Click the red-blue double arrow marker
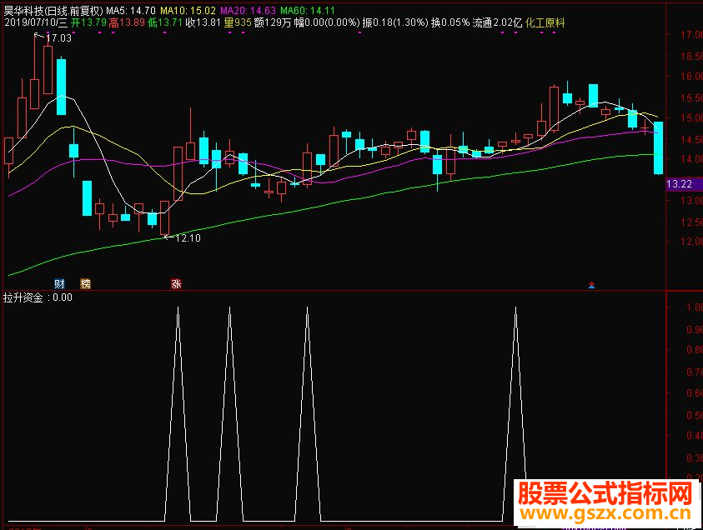703x530 pixels. point(592,284)
